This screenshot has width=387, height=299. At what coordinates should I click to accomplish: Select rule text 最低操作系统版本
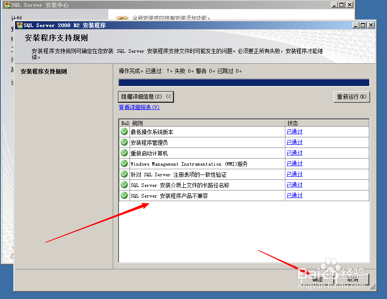click(x=152, y=132)
